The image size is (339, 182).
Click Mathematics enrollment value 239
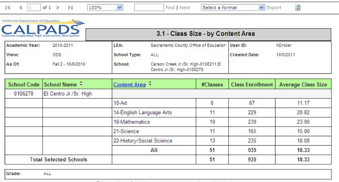[252, 122]
